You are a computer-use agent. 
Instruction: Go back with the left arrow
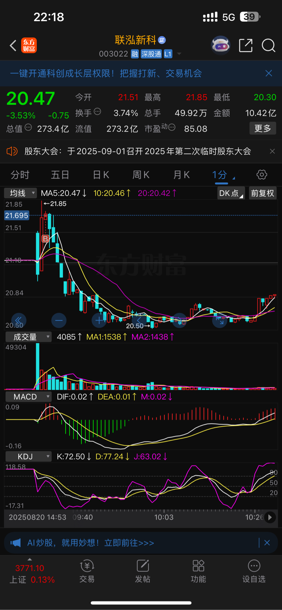pyautogui.click(x=13, y=46)
